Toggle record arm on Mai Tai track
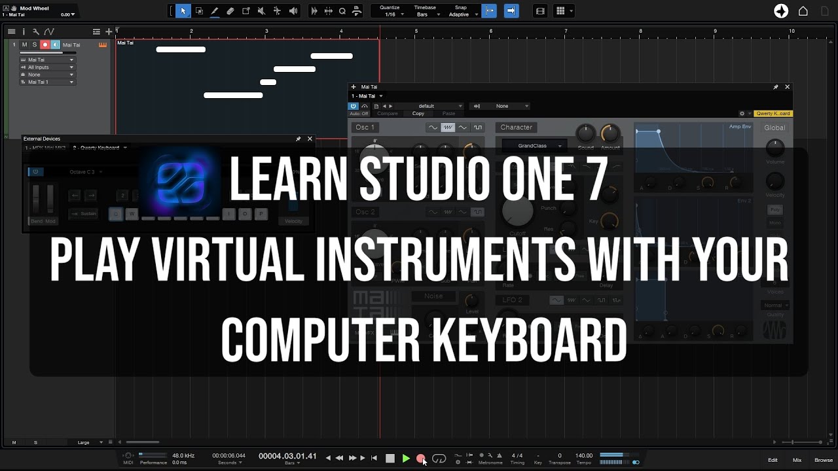The height and width of the screenshot is (471, 838). click(x=45, y=44)
